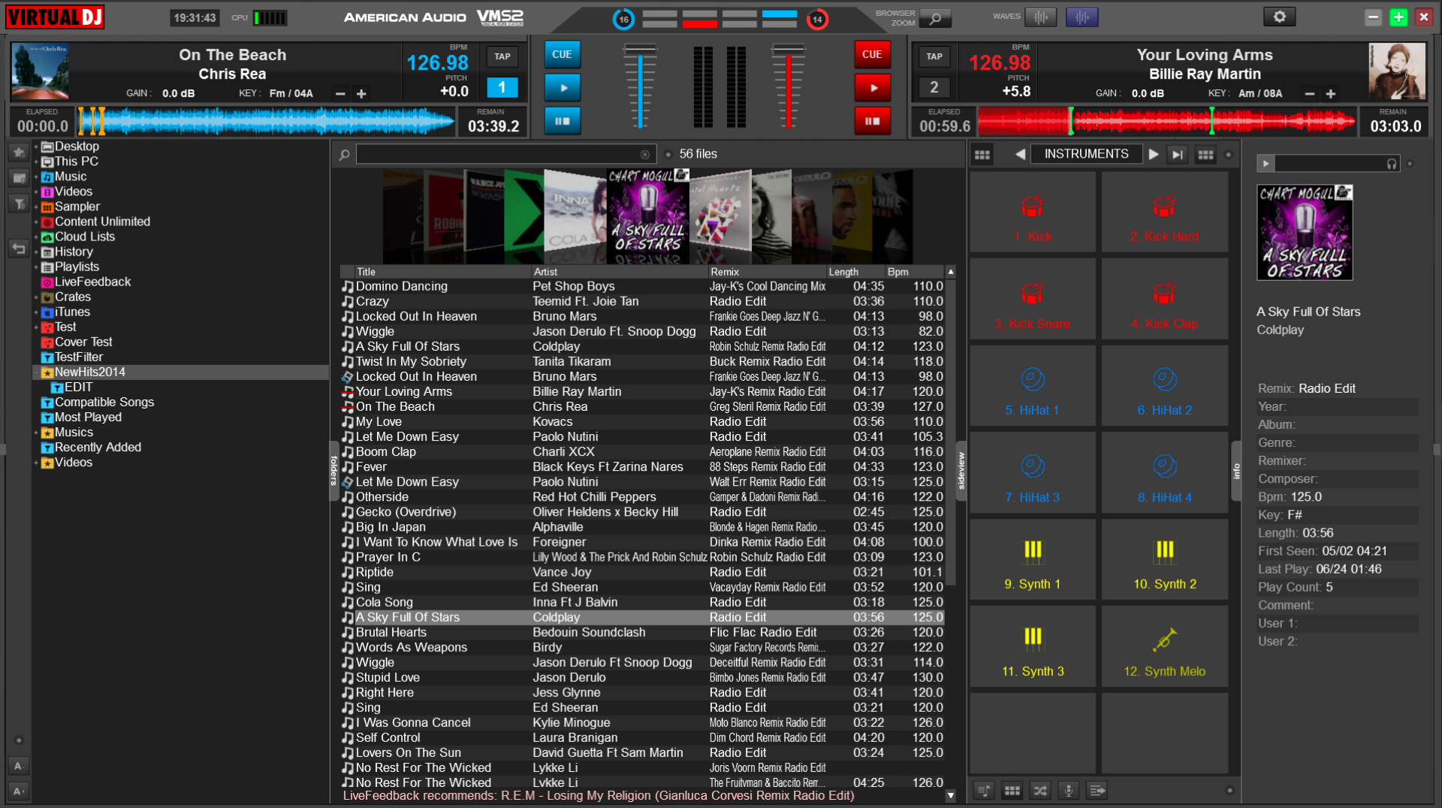This screenshot has width=1442, height=808.
Task: Sort the file list by Bpm column
Action: pyautogui.click(x=914, y=272)
